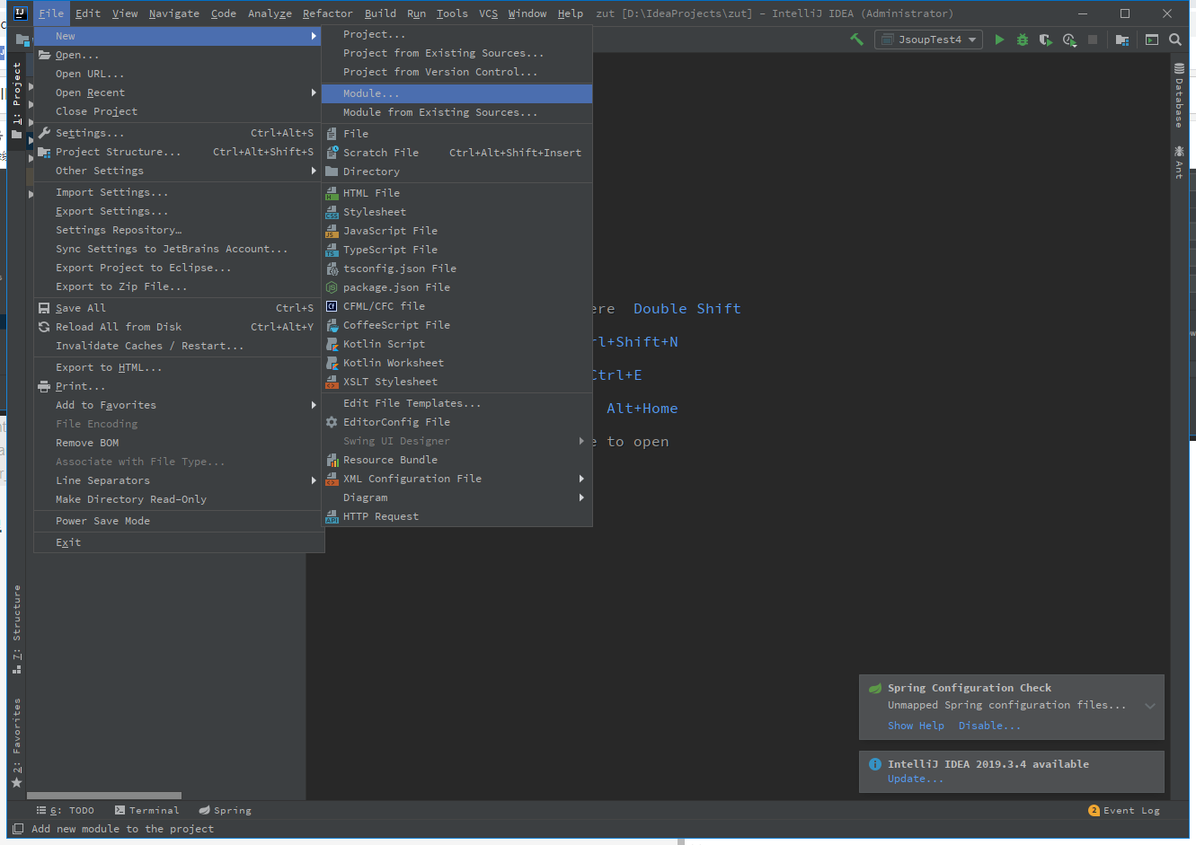Create a new TypeScript File
The height and width of the screenshot is (845, 1196).
[457, 250]
